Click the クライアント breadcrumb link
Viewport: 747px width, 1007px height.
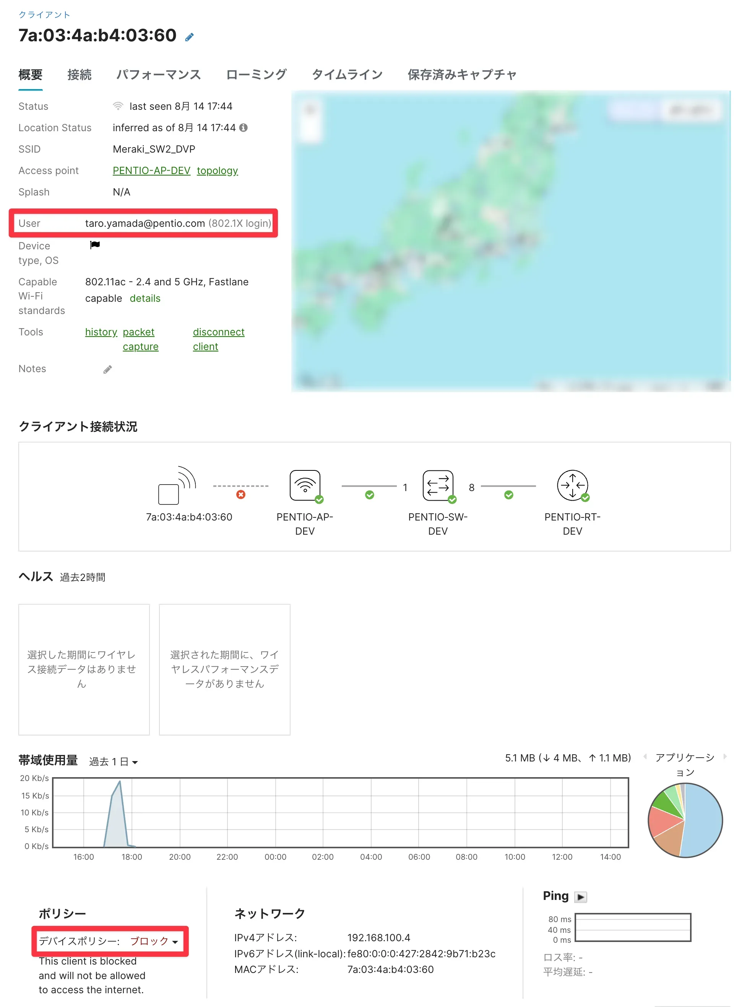(x=44, y=15)
